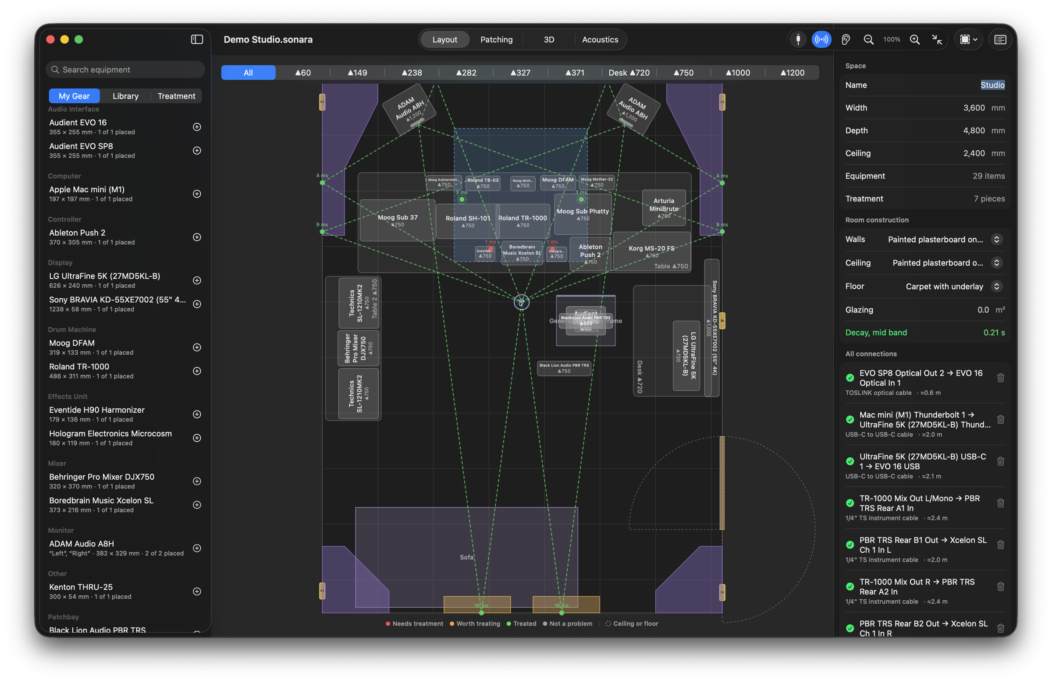Switch to the Layout view tab
This screenshot has width=1052, height=683.
444,39
